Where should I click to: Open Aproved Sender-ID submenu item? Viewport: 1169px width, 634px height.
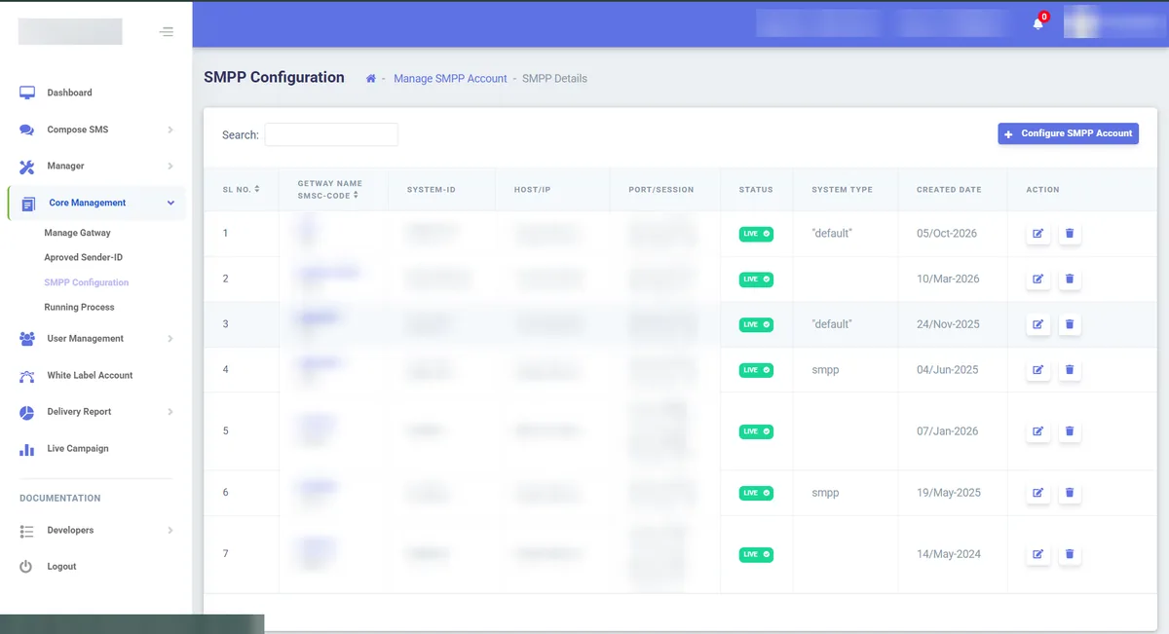click(x=83, y=258)
